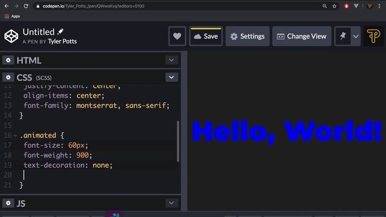Click 'text-decoration' on line 19
This screenshot has width=386, height=217.
54,165
